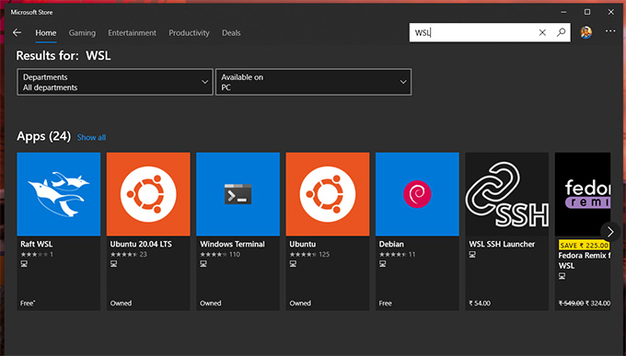This screenshot has height=356, width=626.
Task: Switch to the Gaming tab
Action: click(x=82, y=33)
